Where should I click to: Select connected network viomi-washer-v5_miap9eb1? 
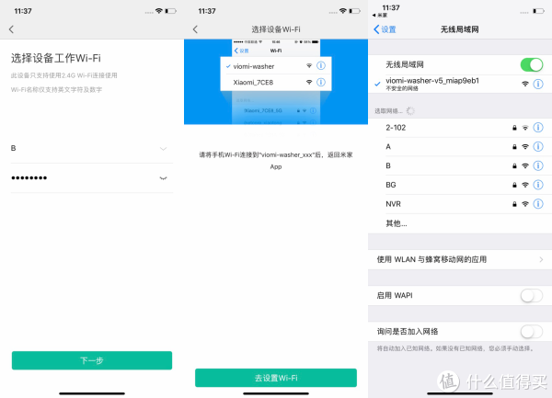[460, 84]
